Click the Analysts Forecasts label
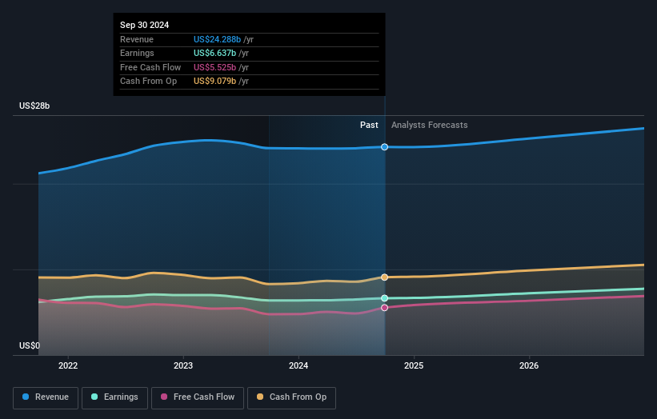The image size is (657, 419). [x=430, y=126]
